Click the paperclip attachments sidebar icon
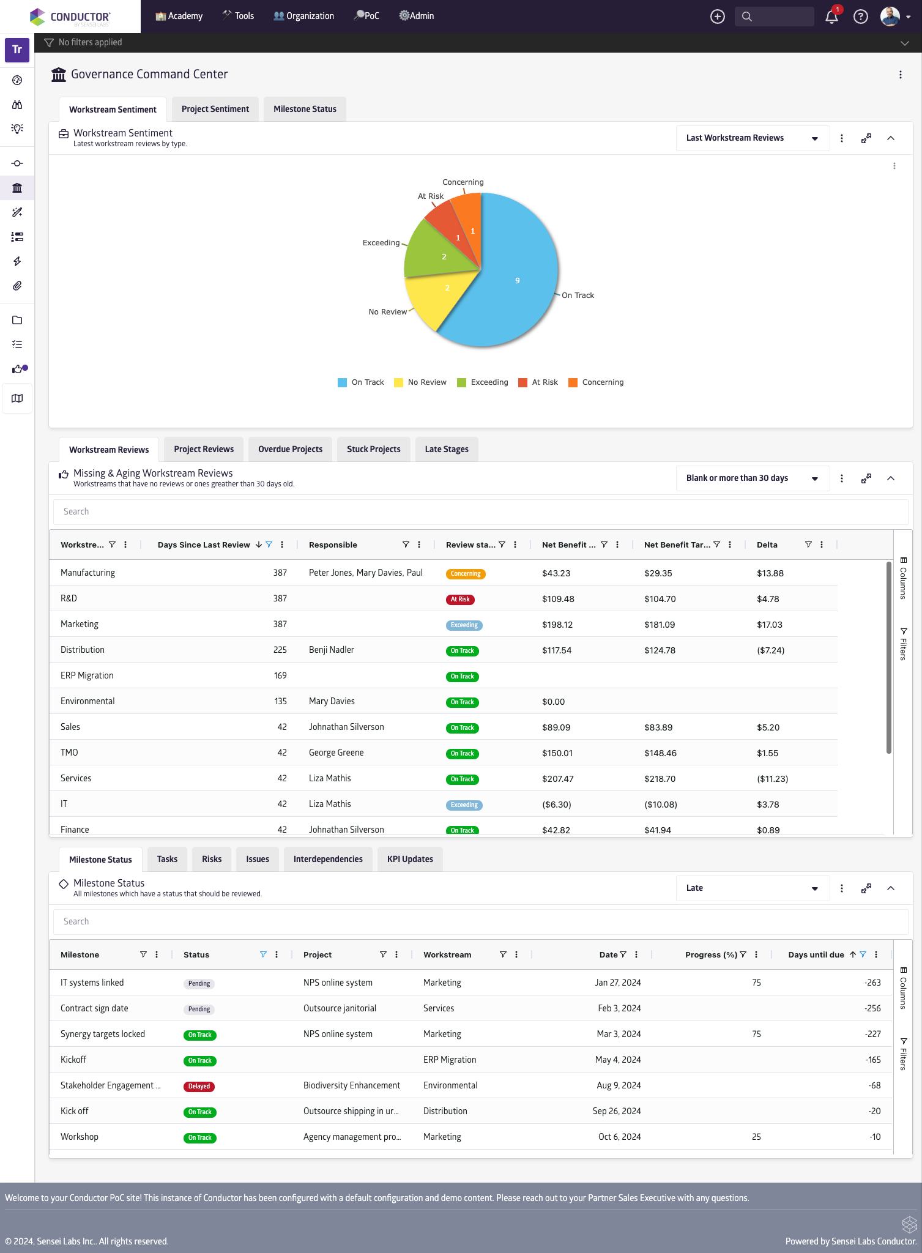This screenshot has height=1253, width=922. [17, 286]
